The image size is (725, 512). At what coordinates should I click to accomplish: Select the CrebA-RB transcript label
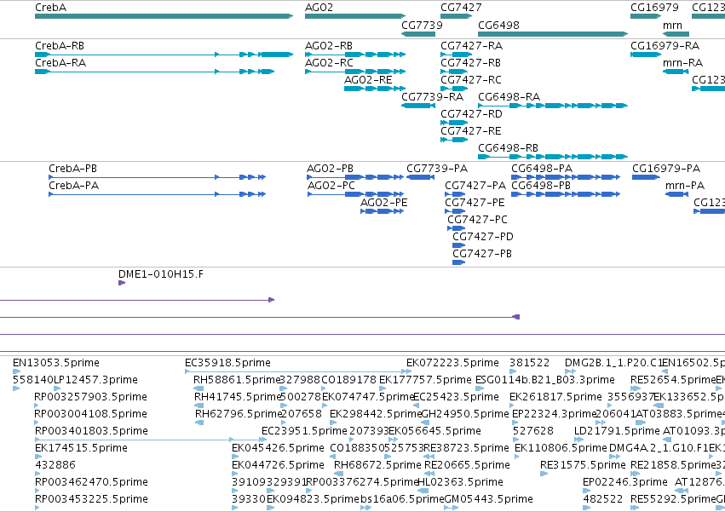[60, 46]
